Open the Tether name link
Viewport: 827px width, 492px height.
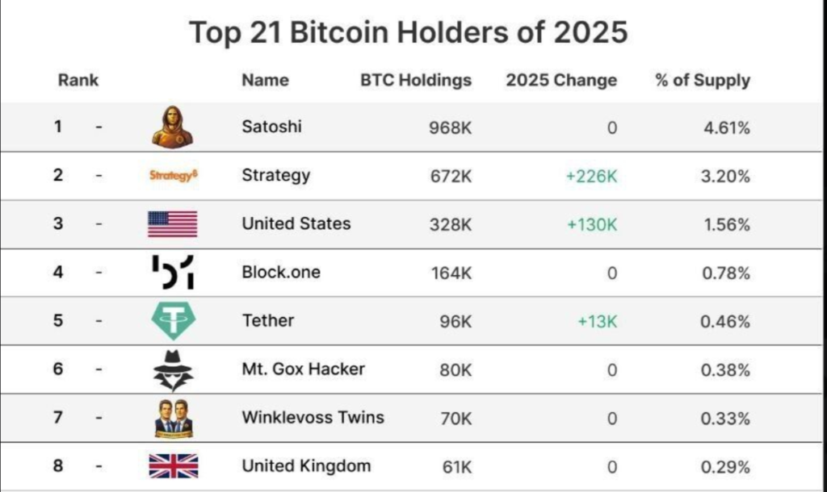[268, 320]
